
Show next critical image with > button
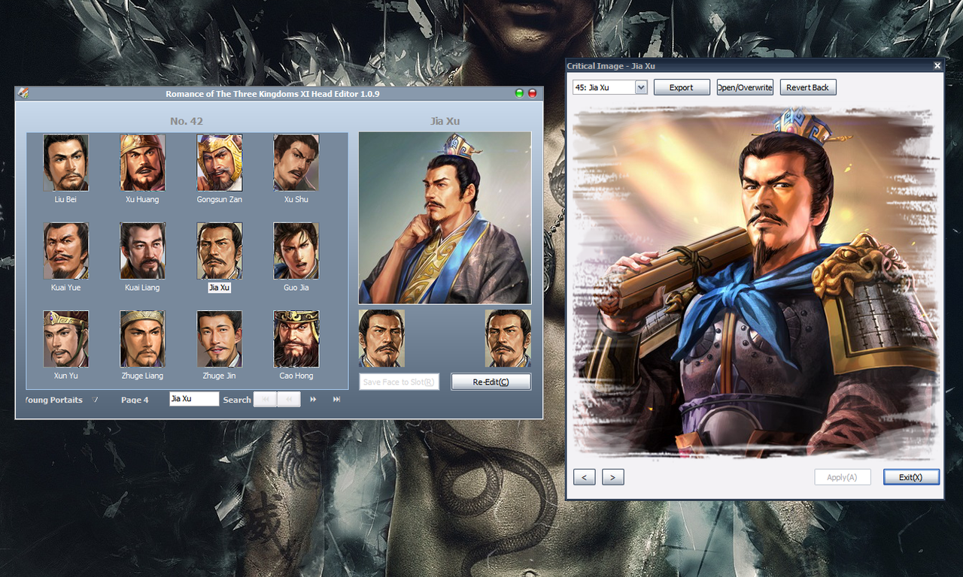click(613, 476)
